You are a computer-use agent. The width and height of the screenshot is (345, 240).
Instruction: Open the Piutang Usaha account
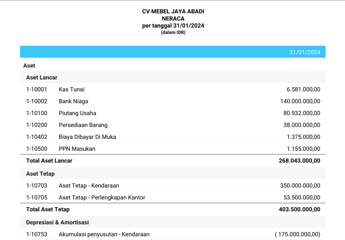pos(77,113)
